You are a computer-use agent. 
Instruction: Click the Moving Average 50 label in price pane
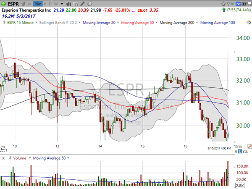138,23
